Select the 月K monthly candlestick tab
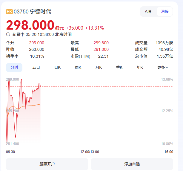This screenshot has width=183, height=171. (x=99, y=68)
